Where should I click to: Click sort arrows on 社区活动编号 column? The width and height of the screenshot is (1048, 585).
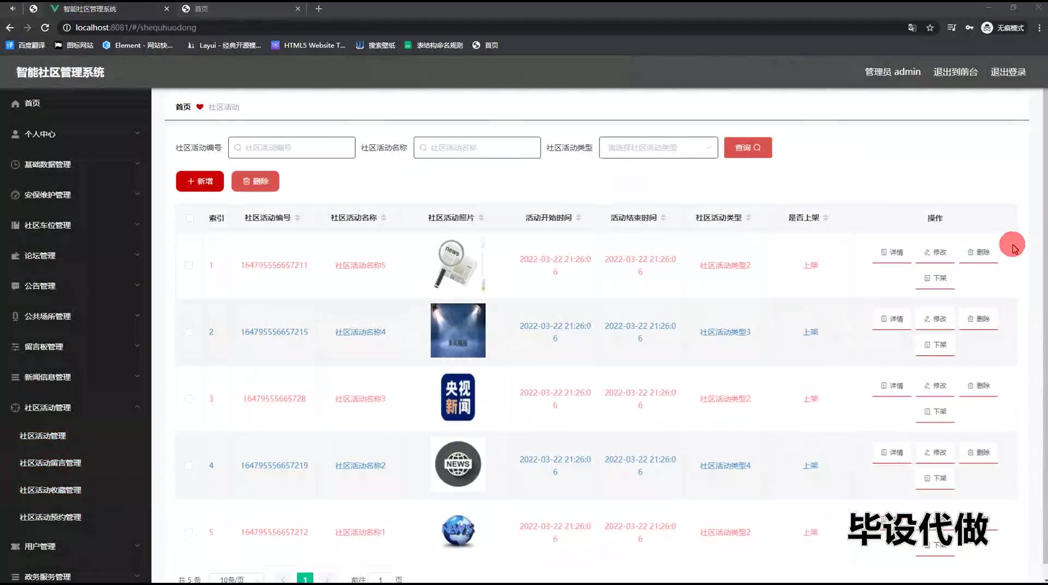[x=297, y=218]
